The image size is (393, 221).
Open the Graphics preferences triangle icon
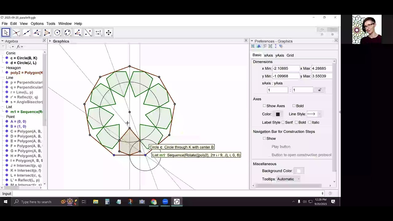(x=259, y=46)
